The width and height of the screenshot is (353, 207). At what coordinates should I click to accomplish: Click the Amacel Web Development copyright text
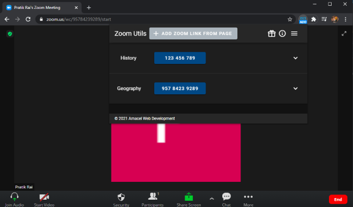(144, 118)
